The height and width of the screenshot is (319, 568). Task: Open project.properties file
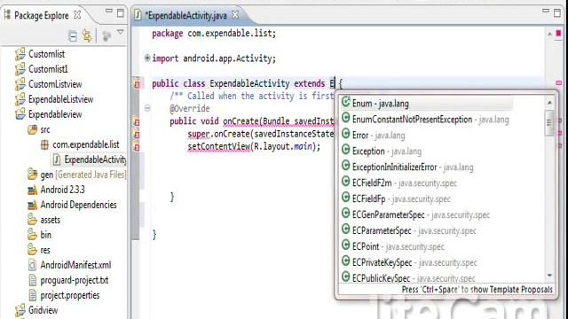[69, 295]
